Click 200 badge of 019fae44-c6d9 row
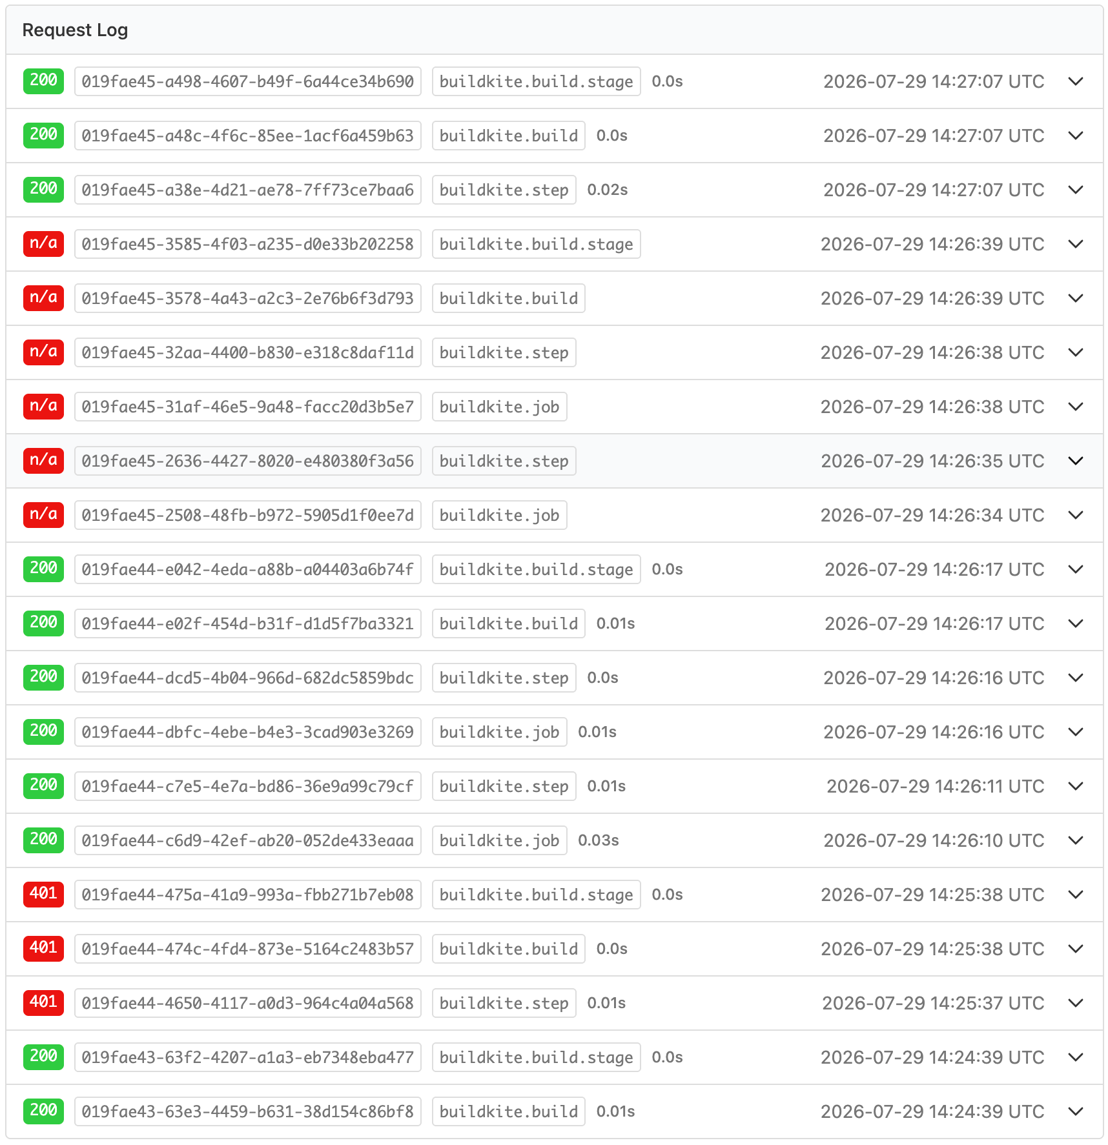The image size is (1108, 1145). tap(43, 840)
